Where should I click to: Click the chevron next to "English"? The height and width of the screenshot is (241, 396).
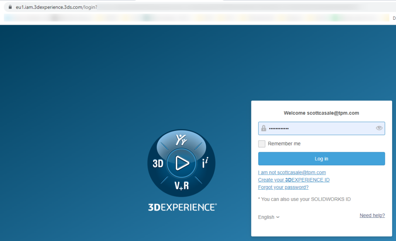pyautogui.click(x=277, y=217)
